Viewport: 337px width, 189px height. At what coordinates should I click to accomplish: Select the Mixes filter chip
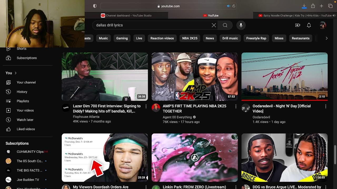click(x=279, y=38)
